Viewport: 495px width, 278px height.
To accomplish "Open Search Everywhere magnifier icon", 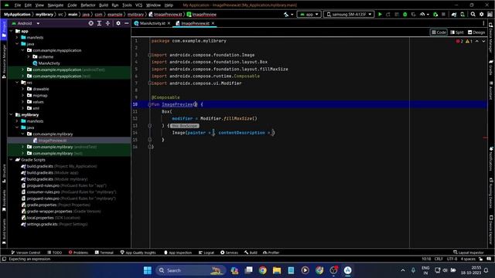I will [x=473, y=15].
